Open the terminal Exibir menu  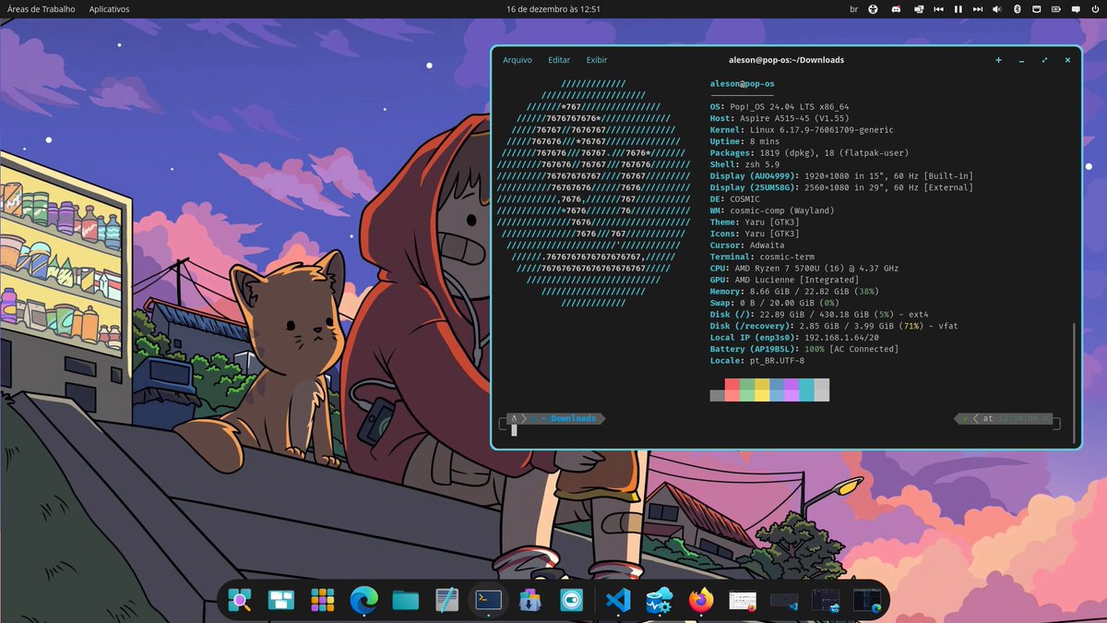(x=597, y=60)
